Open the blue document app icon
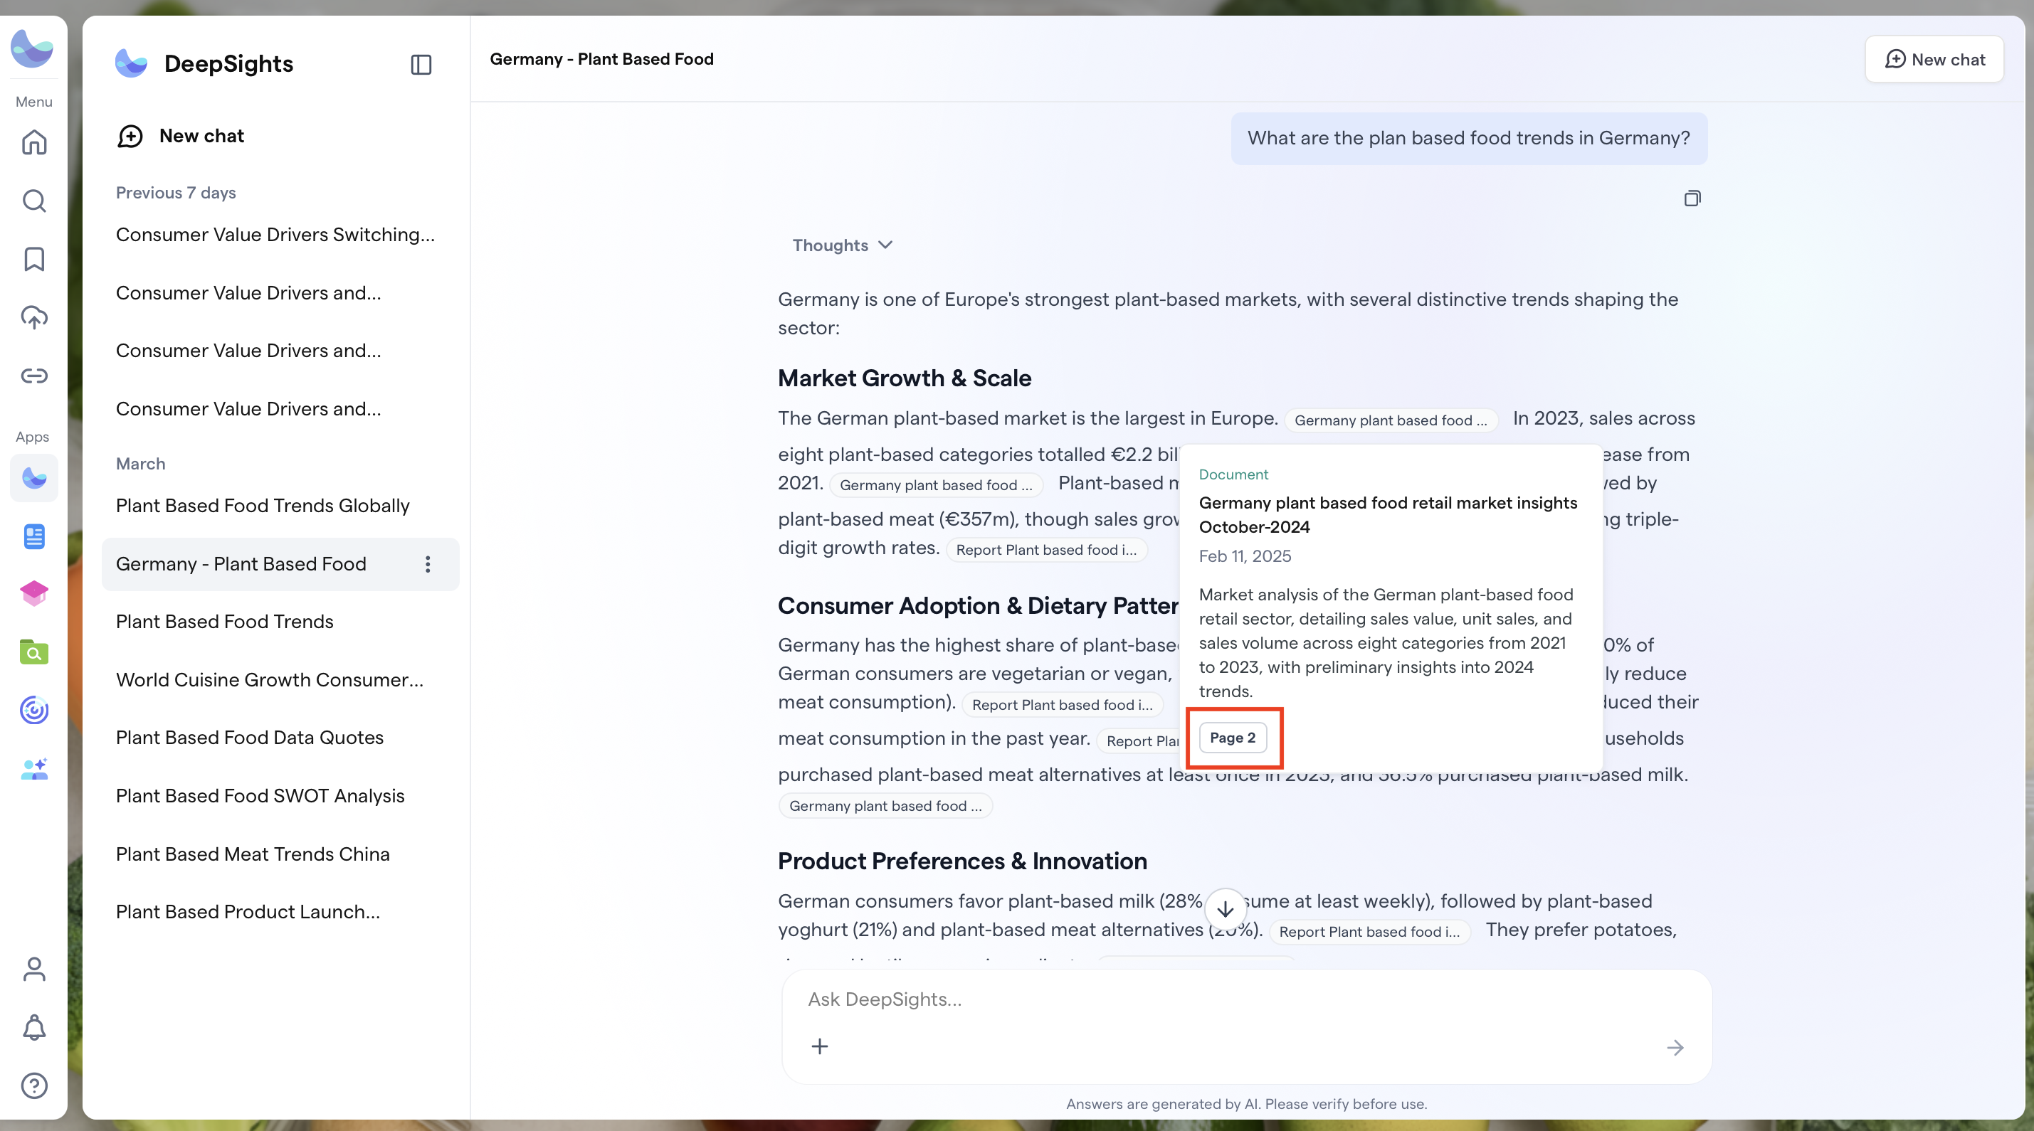Screen dimensions: 2034x1131 [x=34, y=537]
